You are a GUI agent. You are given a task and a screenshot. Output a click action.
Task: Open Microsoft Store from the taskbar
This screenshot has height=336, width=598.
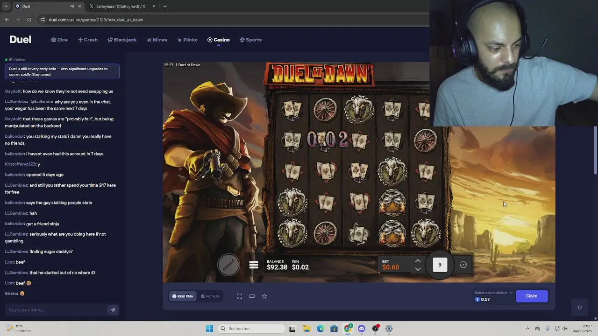tap(334, 329)
